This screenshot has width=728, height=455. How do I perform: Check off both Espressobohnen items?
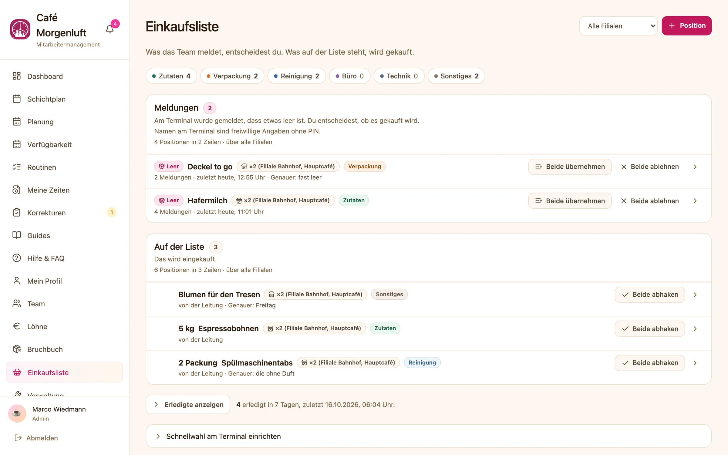tap(650, 329)
